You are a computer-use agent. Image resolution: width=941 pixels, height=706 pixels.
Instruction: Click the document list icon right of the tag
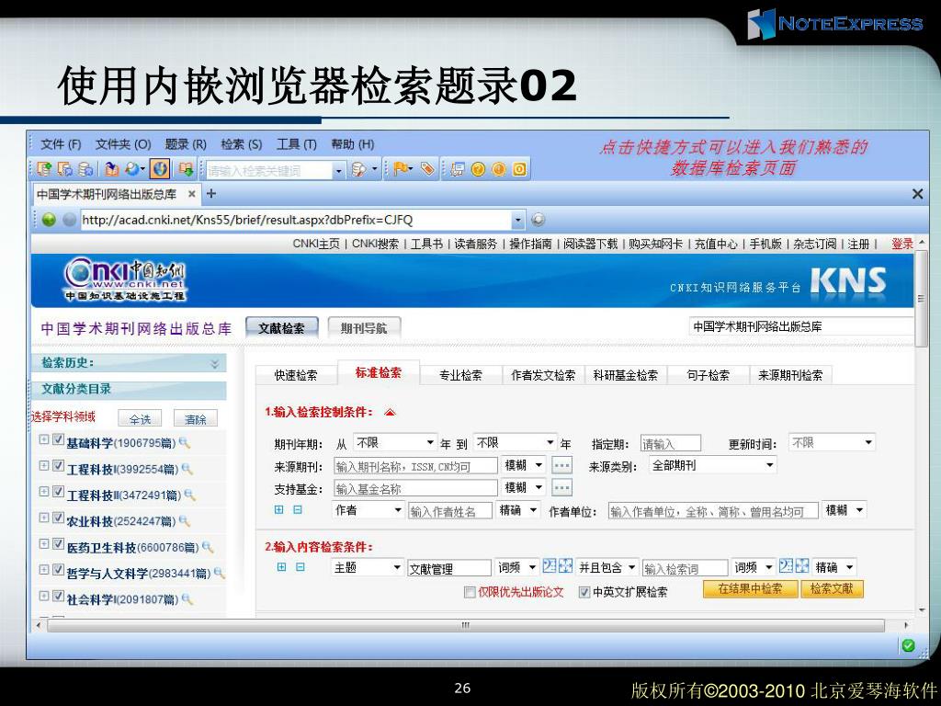(458, 169)
